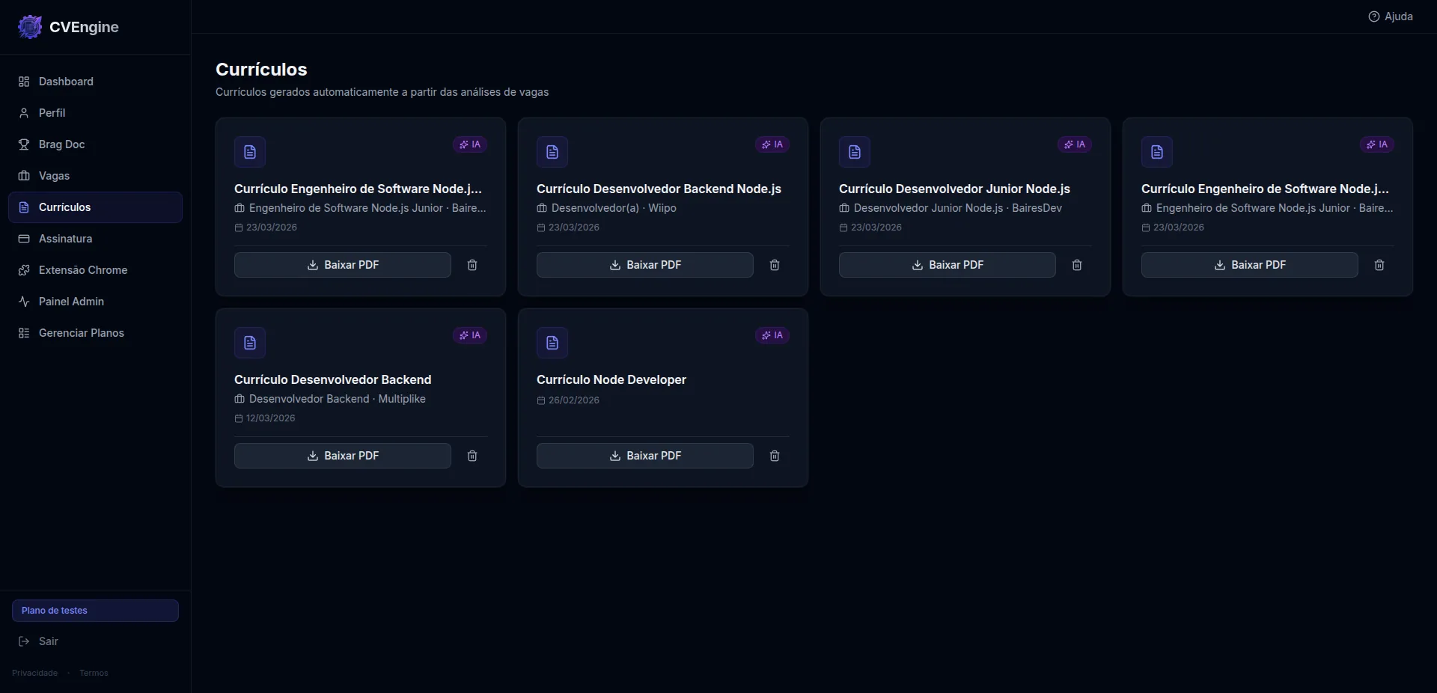Select Painel Admin in the sidebar

pos(71,302)
